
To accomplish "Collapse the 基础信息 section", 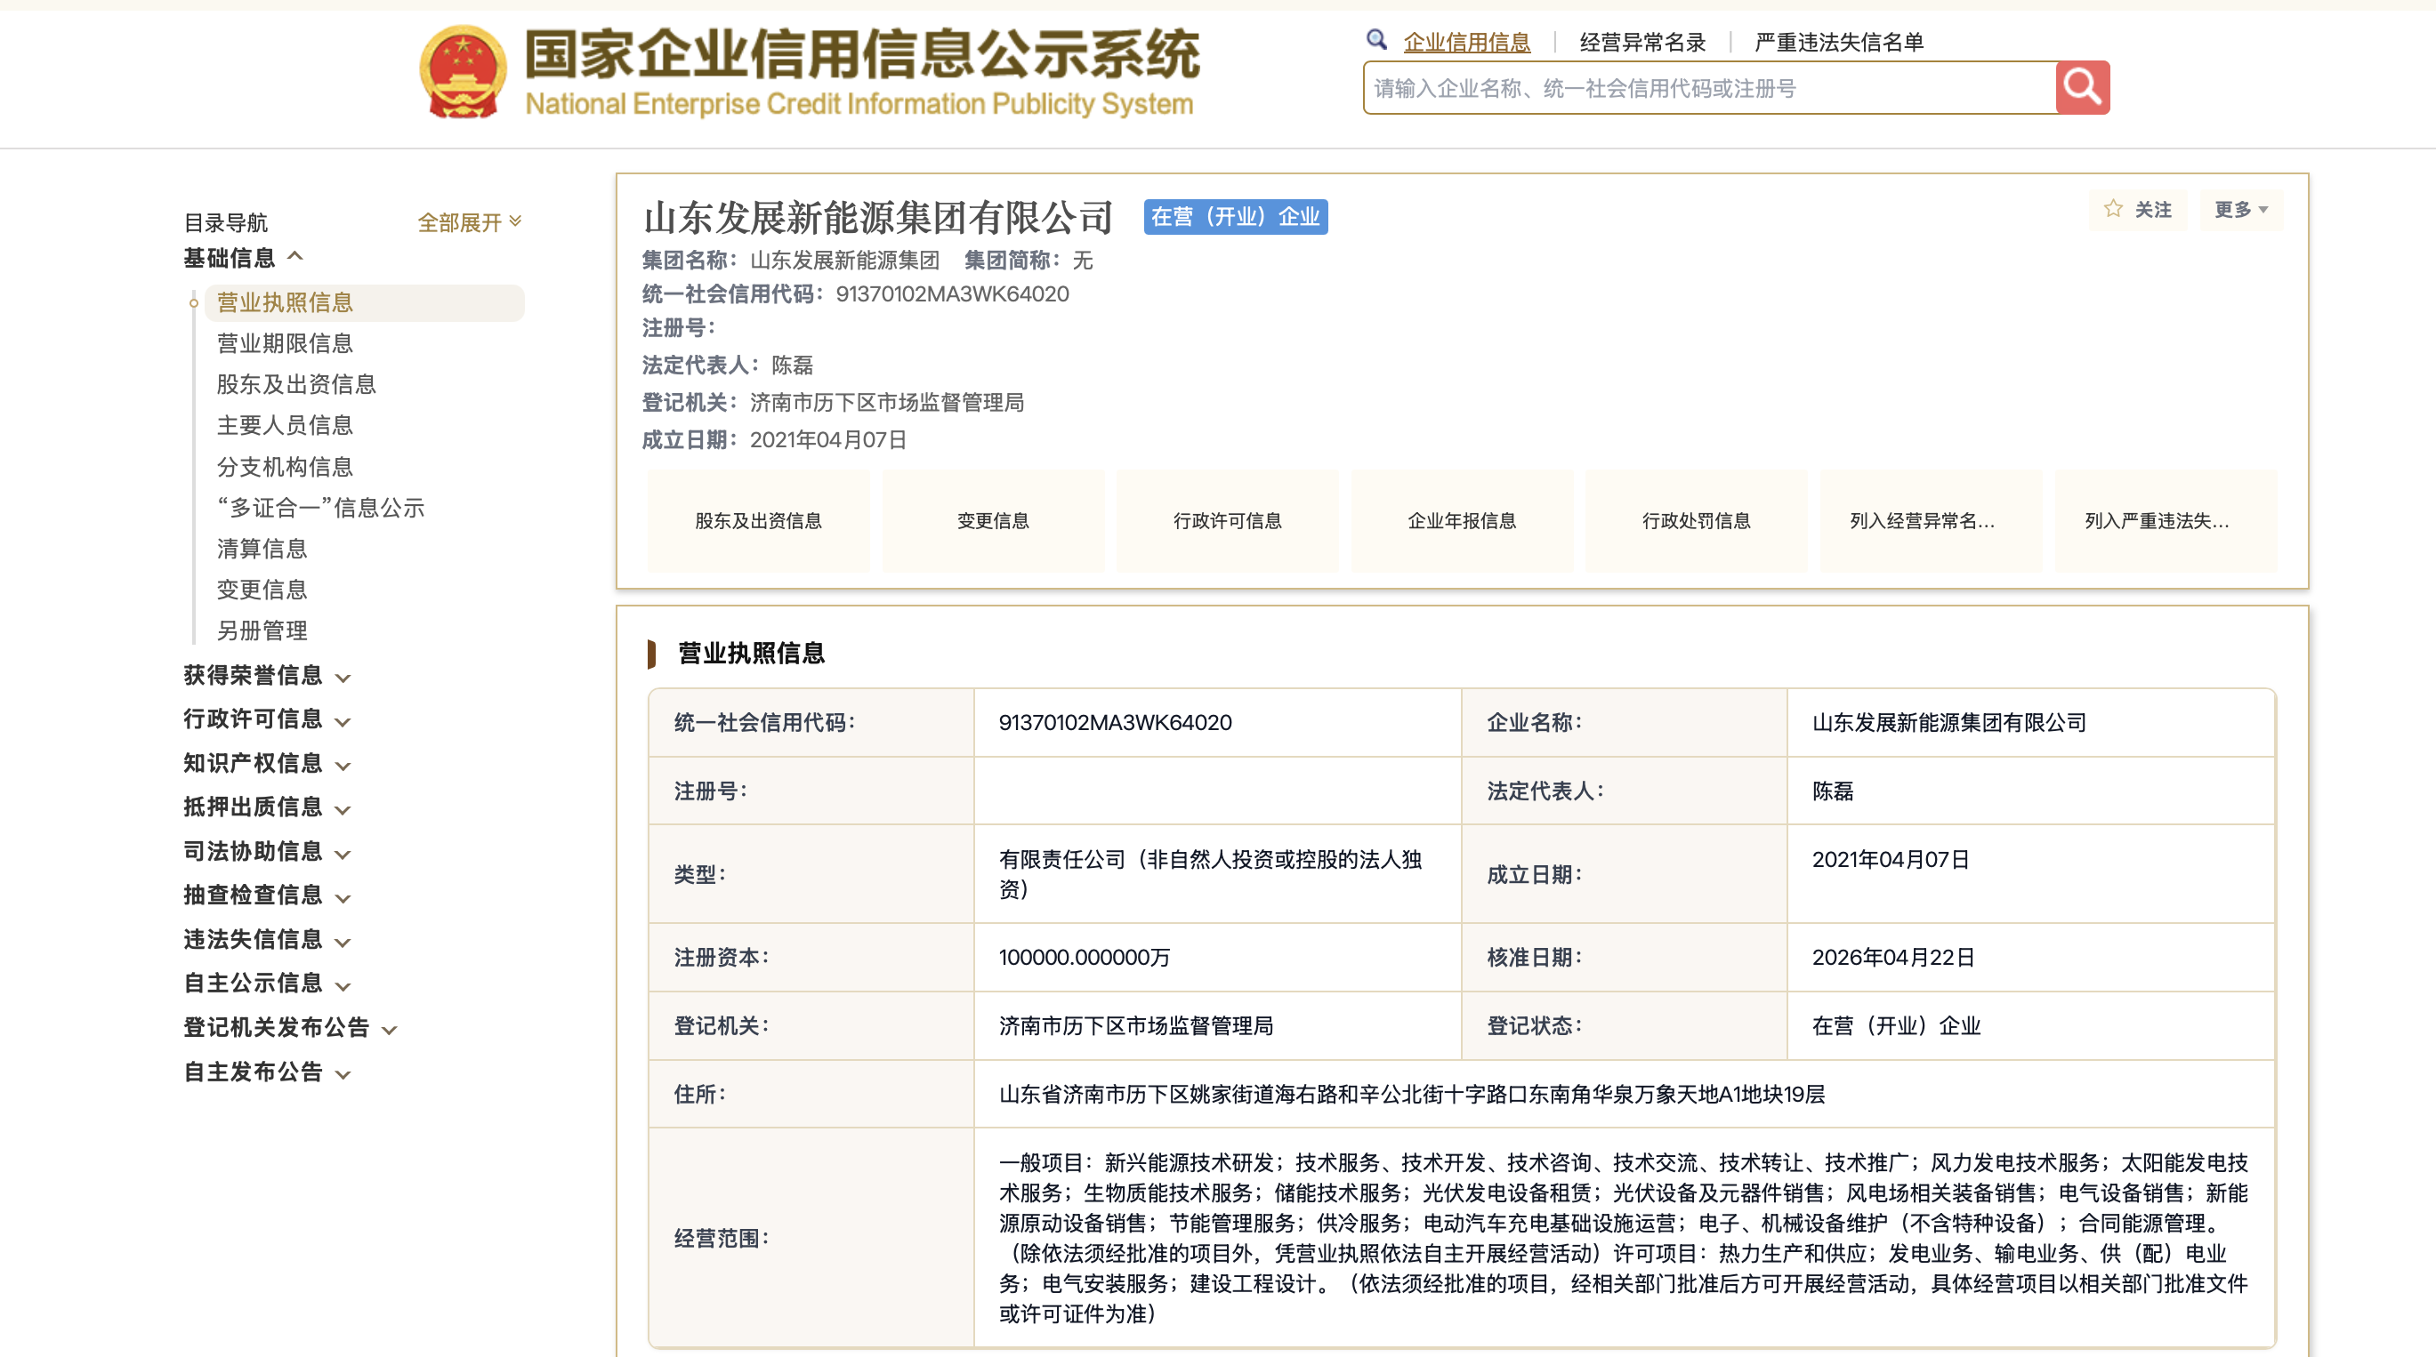I will tap(243, 257).
